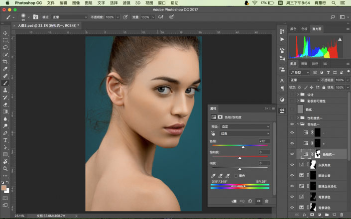Enable the 着色 (Colorize) checkbox
This screenshot has height=219, width=351.
click(x=235, y=176)
